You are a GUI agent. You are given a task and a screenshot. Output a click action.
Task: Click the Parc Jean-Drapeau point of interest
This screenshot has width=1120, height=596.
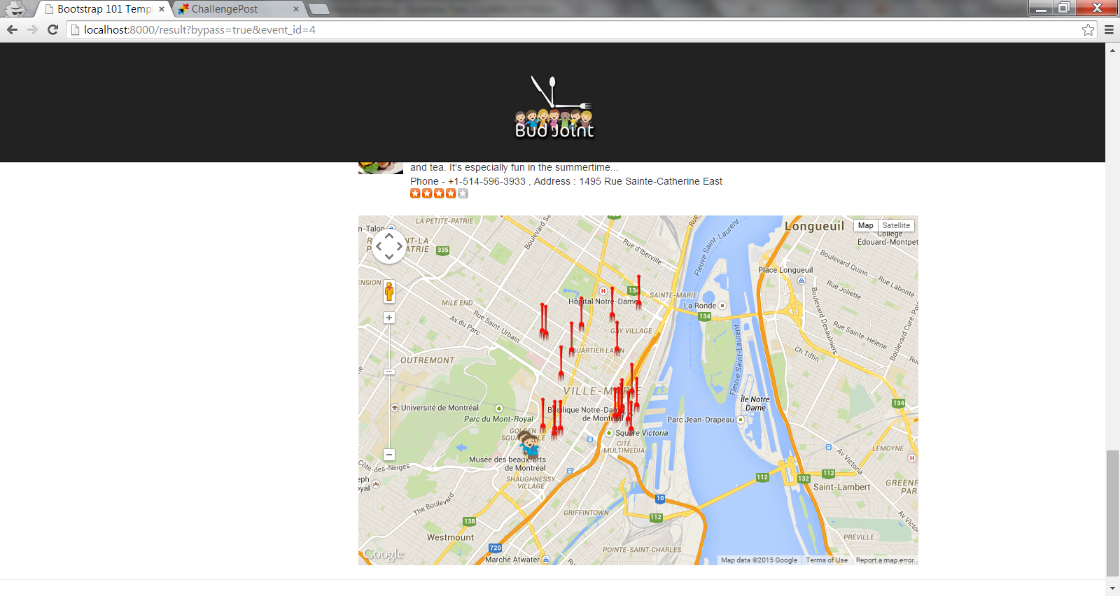pyautogui.click(x=740, y=420)
